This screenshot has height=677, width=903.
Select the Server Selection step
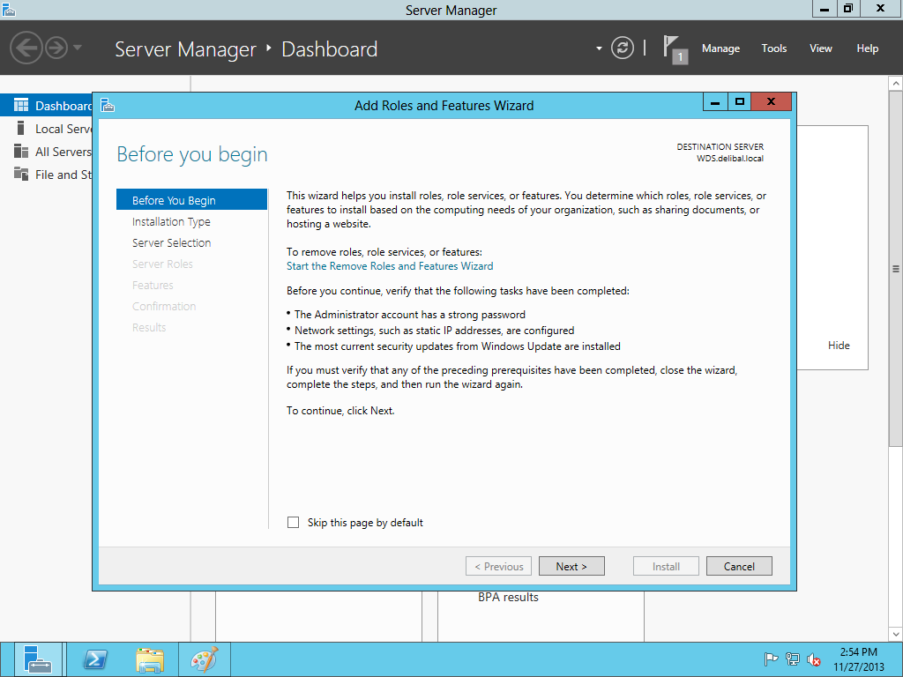171,243
